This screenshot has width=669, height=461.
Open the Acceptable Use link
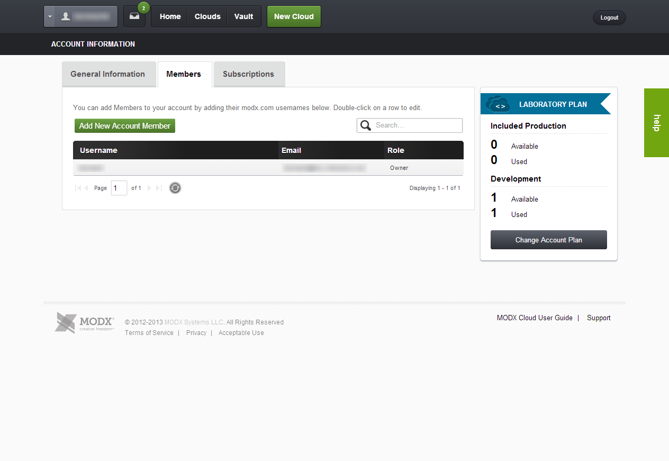point(241,333)
